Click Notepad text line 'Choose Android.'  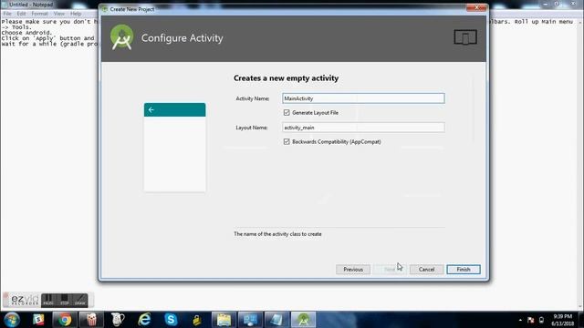click(26, 33)
